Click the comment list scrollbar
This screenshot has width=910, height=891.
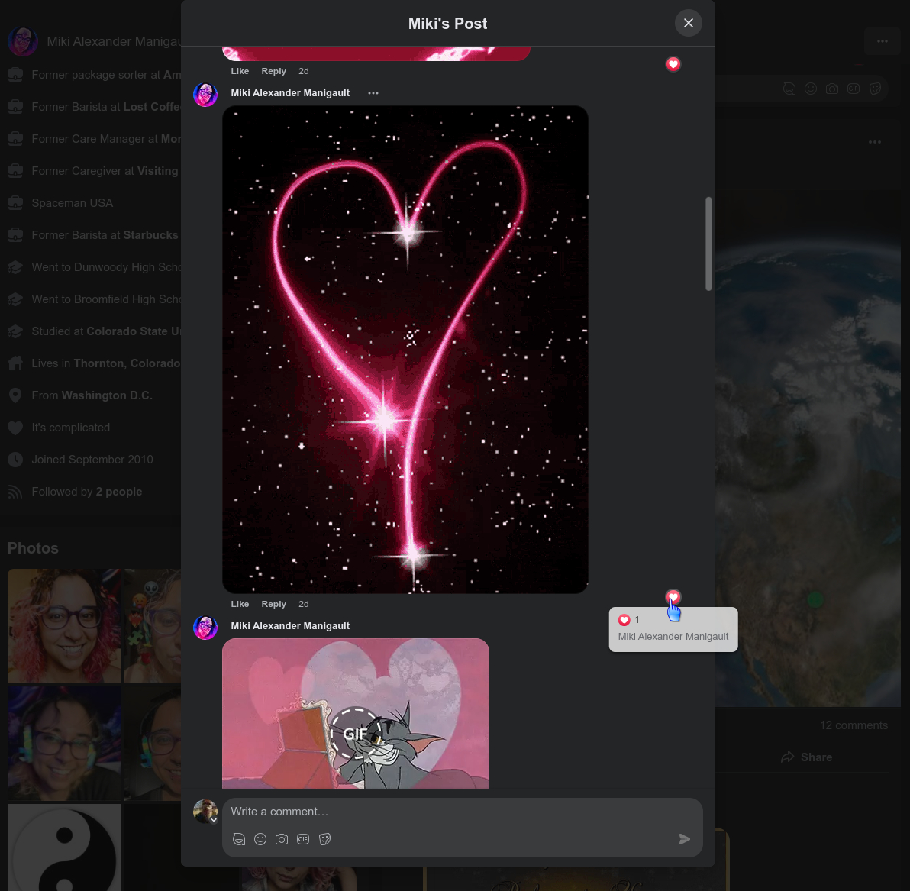708,244
